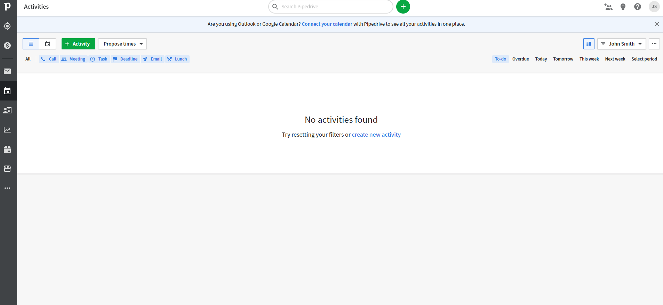The image size is (663, 305).
Task: Toggle the Call activity type filter
Action: (x=49, y=59)
